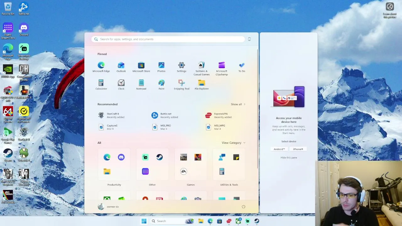Viewport: 402px width, 226px height.
Task: Open the To Do pinned app
Action: pos(242,67)
